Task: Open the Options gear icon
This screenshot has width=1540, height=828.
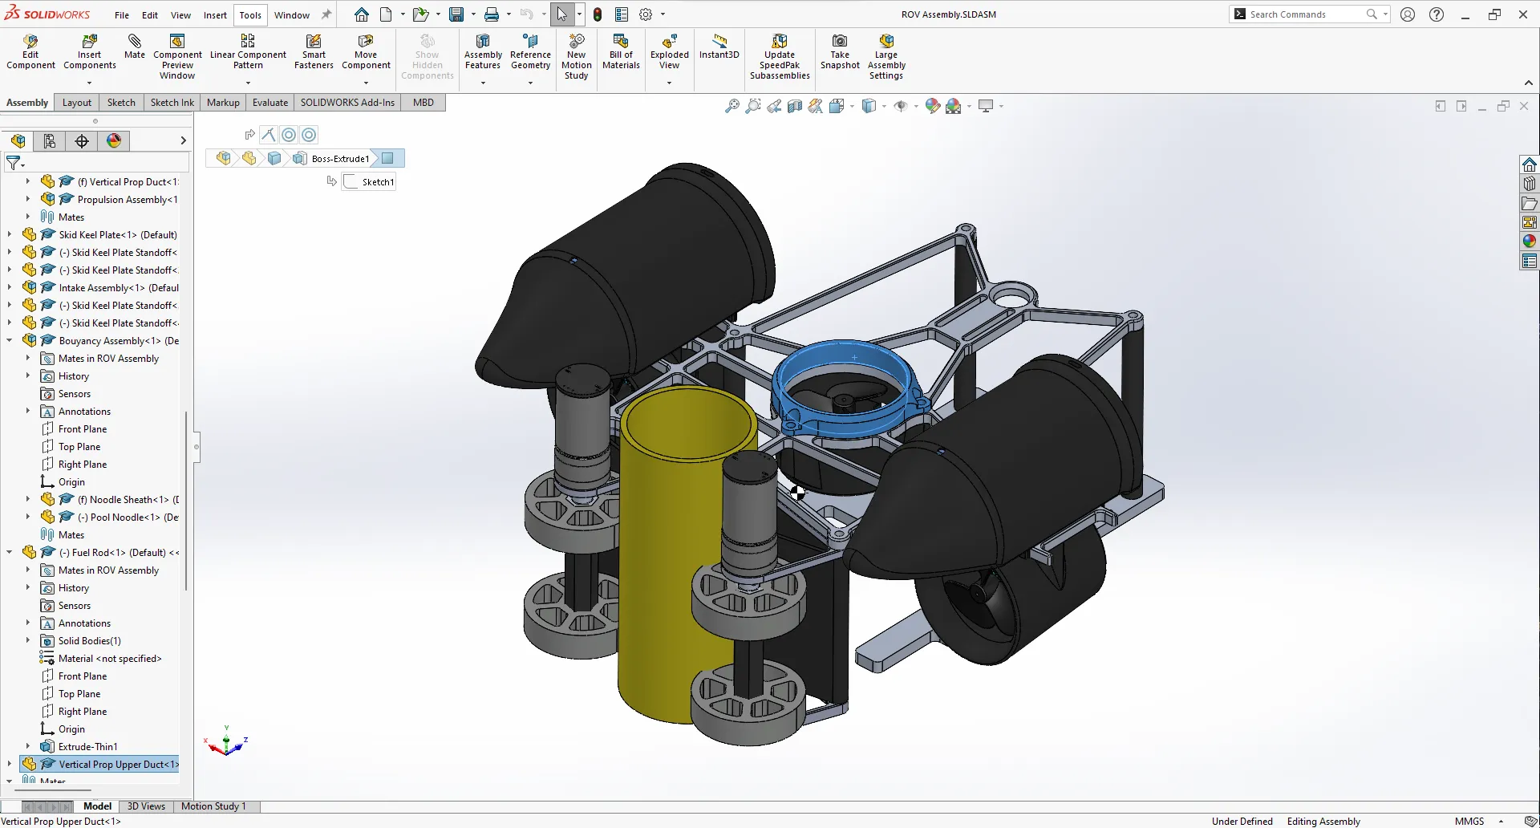Action: pyautogui.click(x=646, y=14)
